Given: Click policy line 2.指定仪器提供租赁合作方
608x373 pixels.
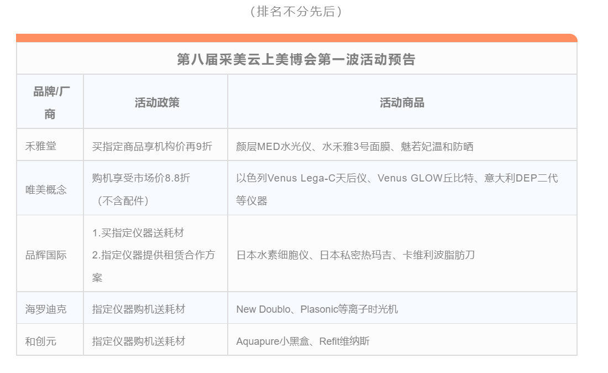Looking at the screenshot, I should click(x=154, y=255).
